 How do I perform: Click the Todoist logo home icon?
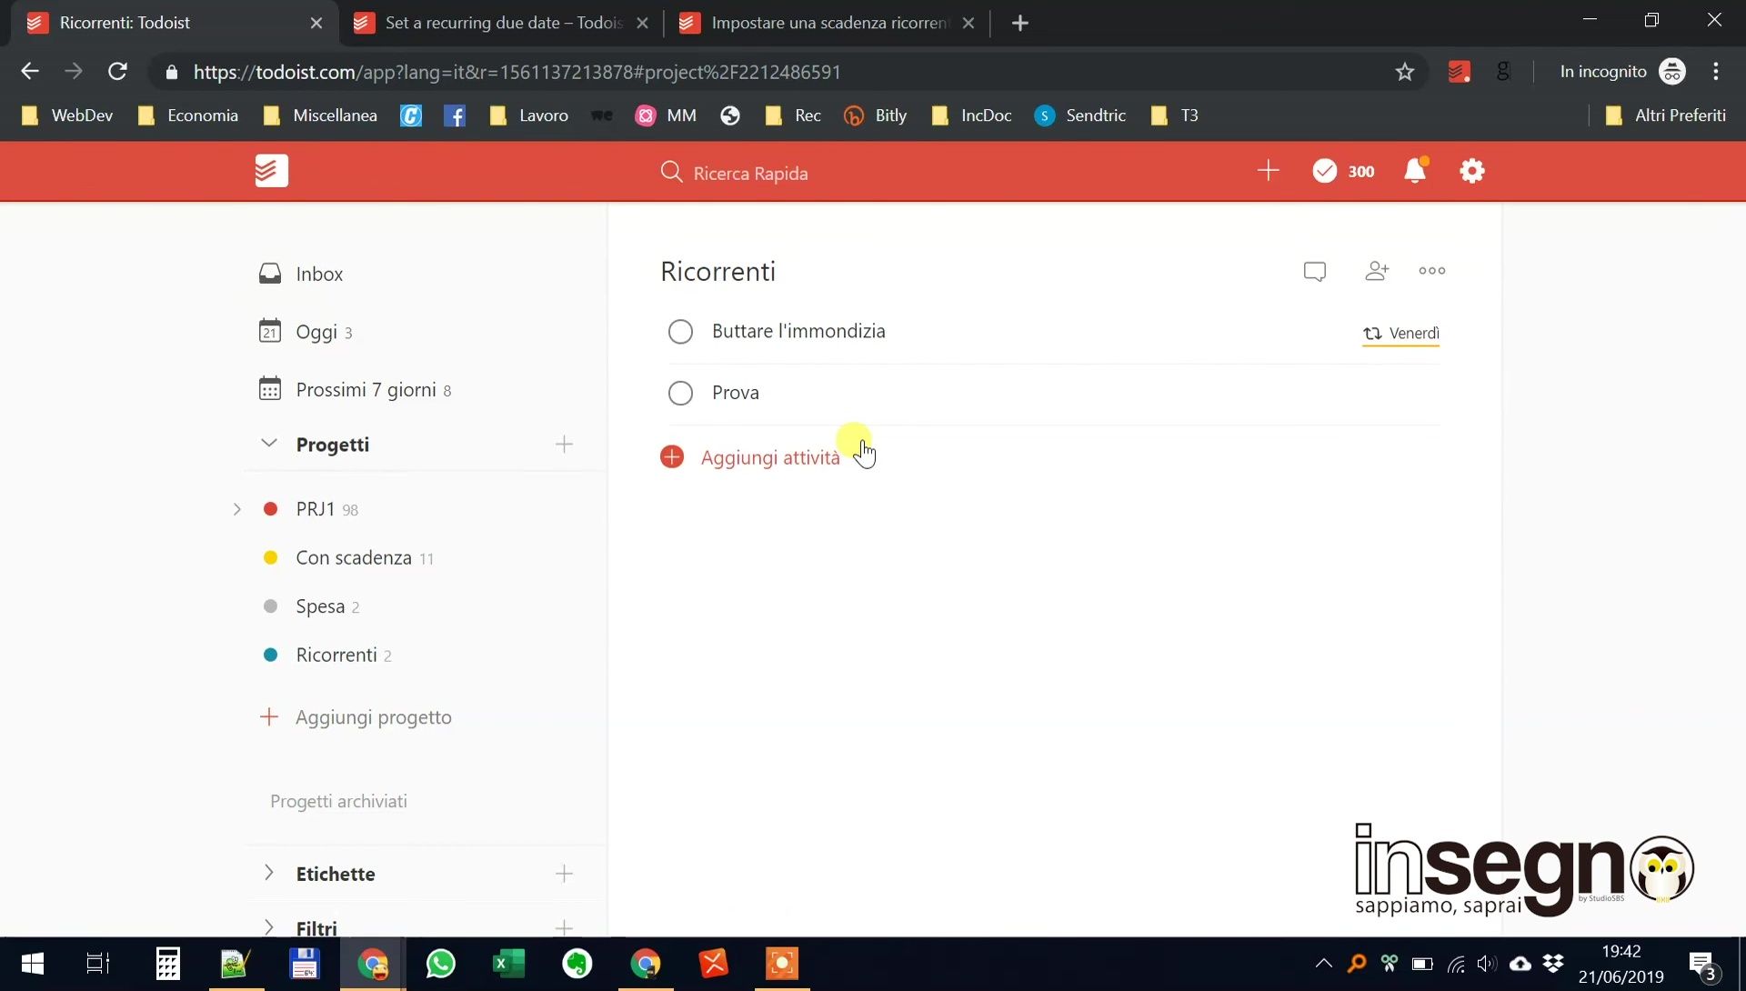[x=271, y=171]
